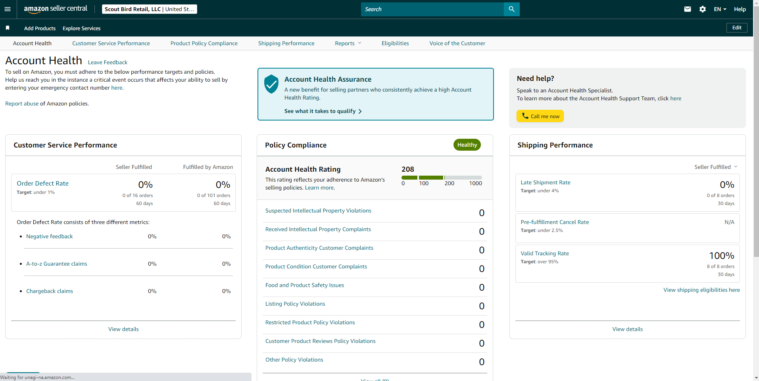
Task: Open the Late Shipment Rate link
Action: pyautogui.click(x=546, y=182)
